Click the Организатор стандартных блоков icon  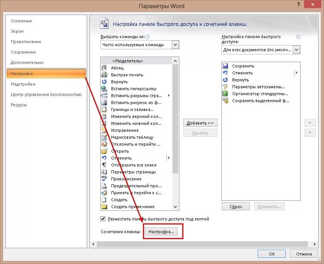click(225, 94)
